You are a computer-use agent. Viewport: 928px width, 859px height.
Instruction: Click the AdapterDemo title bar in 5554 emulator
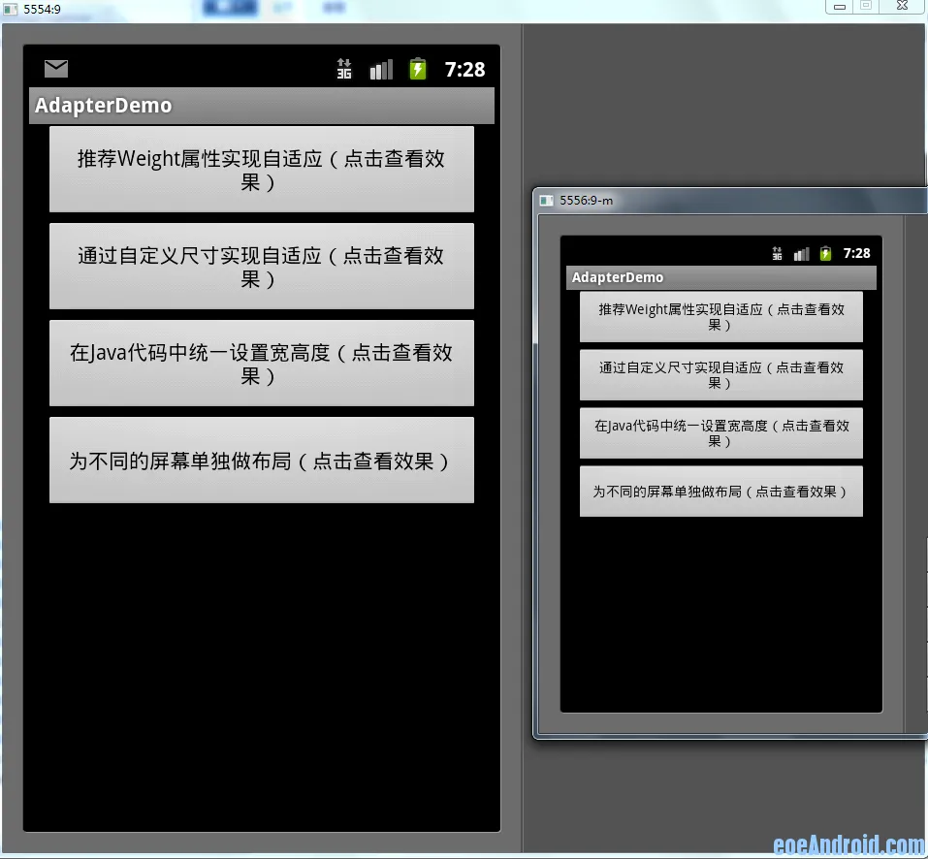coord(262,106)
